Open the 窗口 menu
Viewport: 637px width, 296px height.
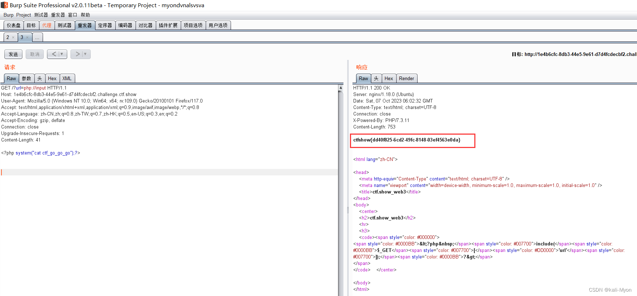point(73,15)
